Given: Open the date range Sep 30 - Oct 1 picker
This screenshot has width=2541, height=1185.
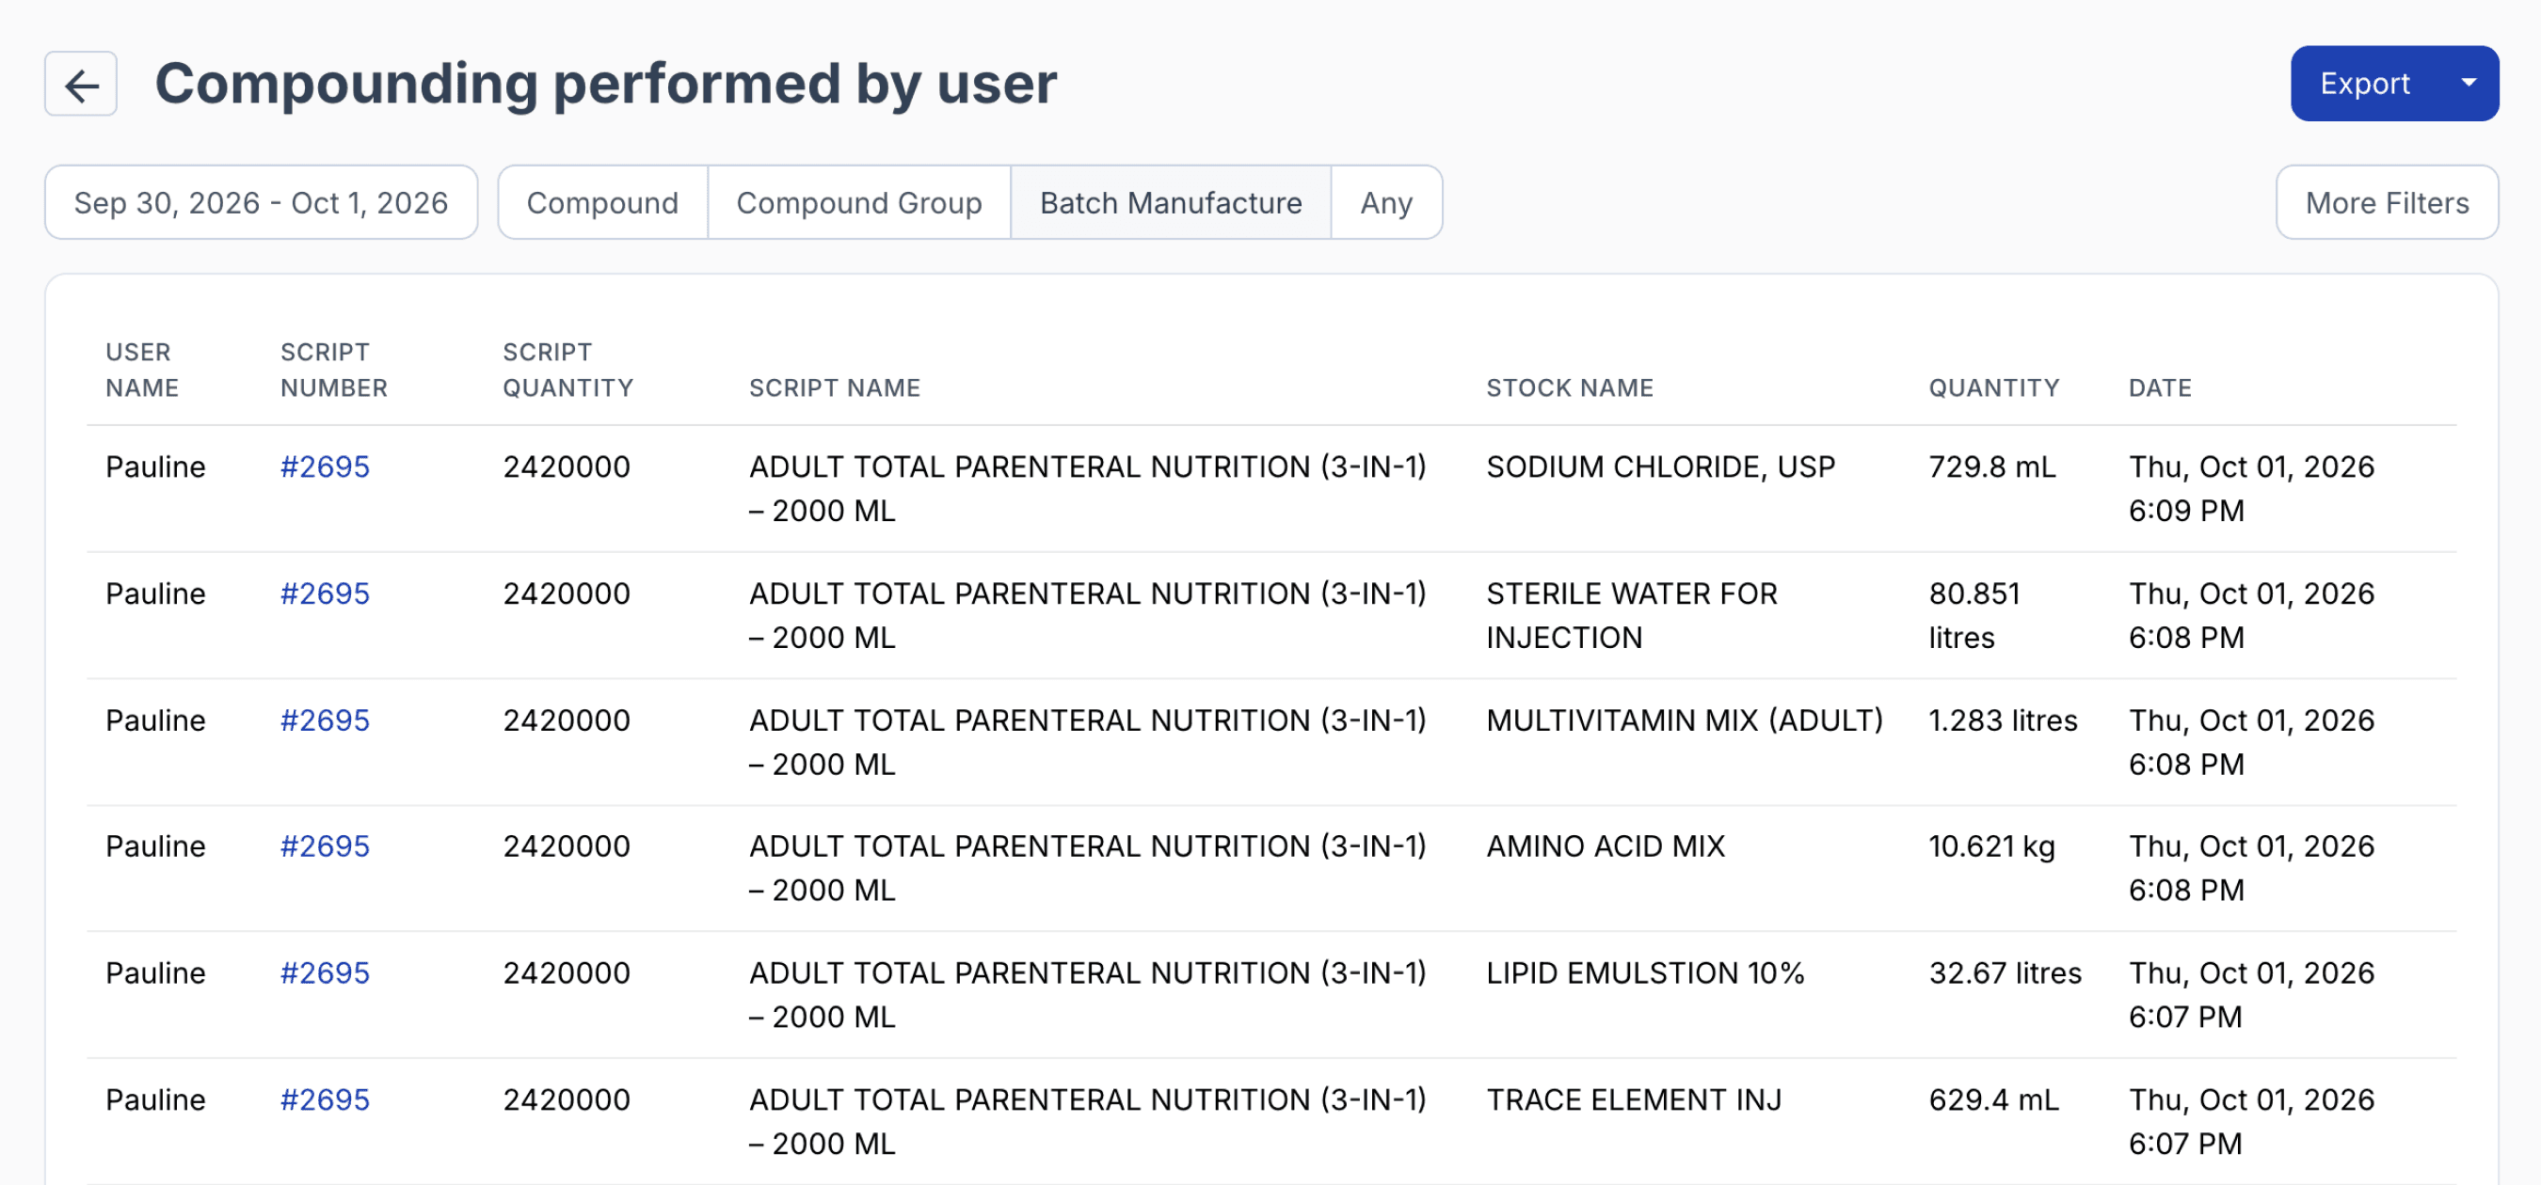Looking at the screenshot, I should click(262, 202).
